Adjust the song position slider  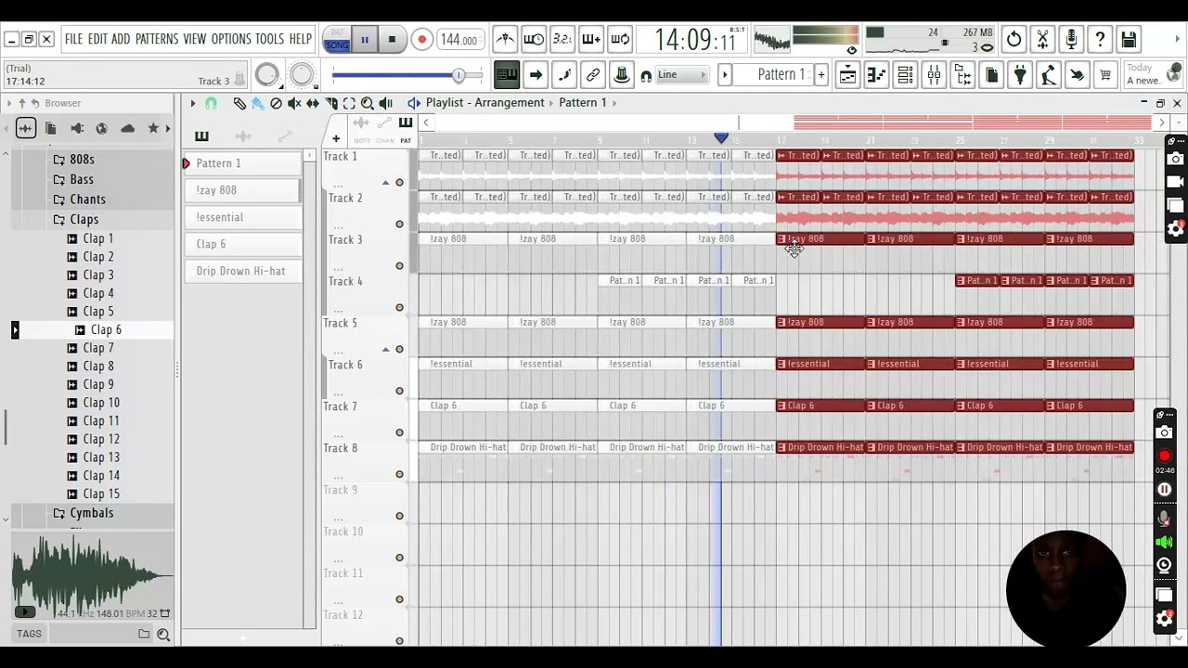tap(407, 75)
